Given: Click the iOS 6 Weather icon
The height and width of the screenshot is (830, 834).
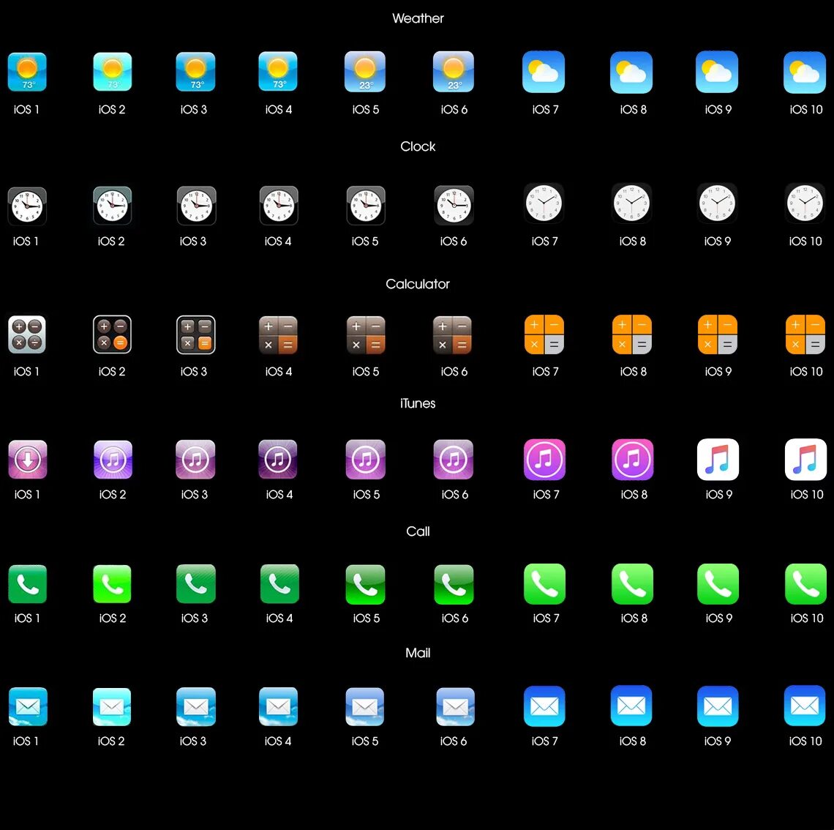Looking at the screenshot, I should point(454,72).
